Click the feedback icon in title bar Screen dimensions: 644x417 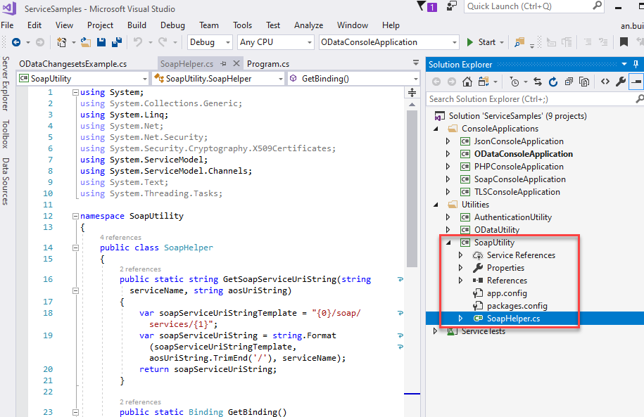pyautogui.click(x=452, y=6)
